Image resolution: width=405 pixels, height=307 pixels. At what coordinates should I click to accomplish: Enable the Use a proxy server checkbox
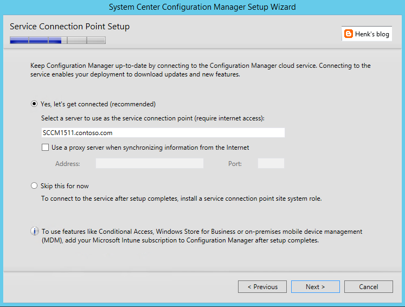(45, 148)
